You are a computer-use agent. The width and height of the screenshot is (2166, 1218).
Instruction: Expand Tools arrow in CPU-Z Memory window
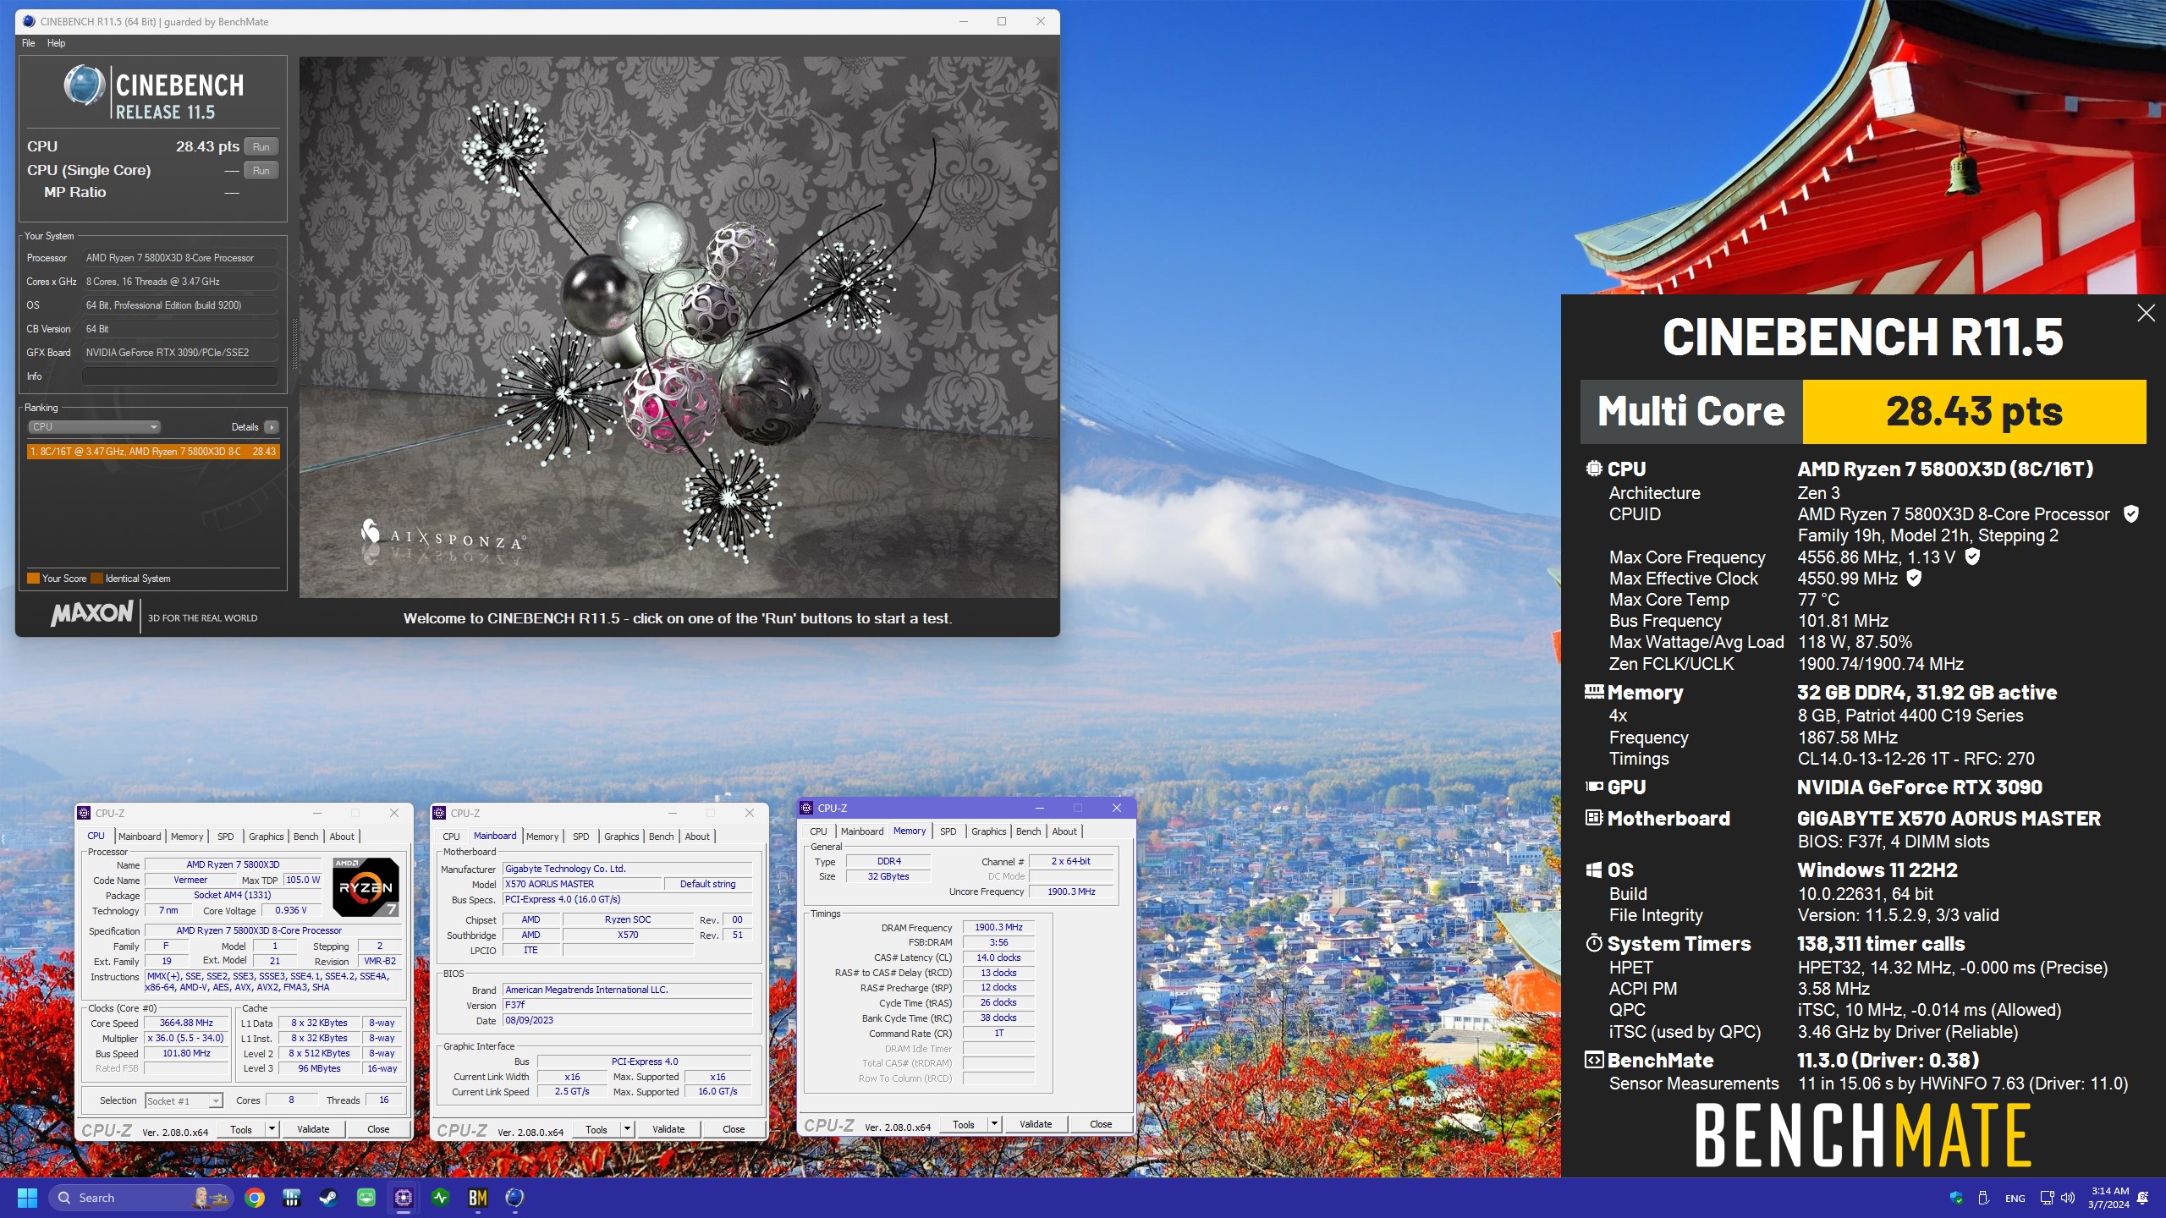(x=995, y=1124)
